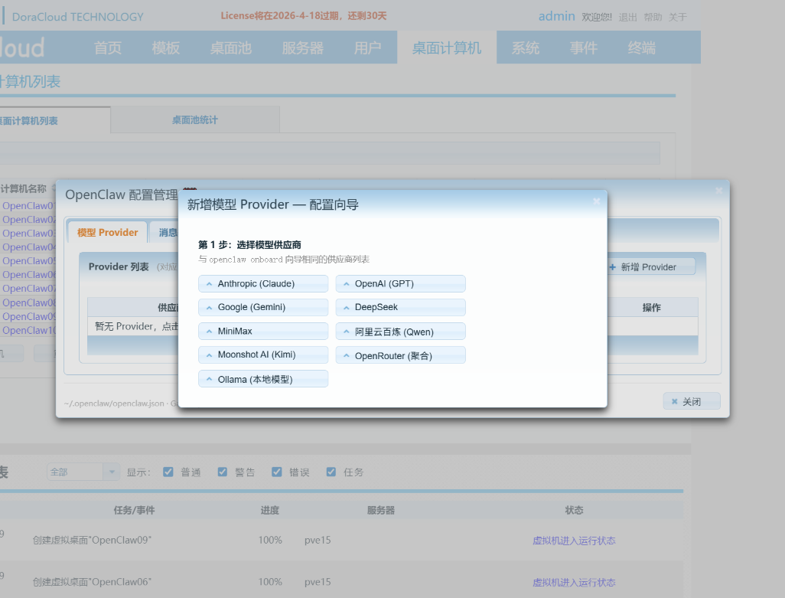The height and width of the screenshot is (598, 785).
Task: Click the 任务/事件 column header
Action: [134, 510]
